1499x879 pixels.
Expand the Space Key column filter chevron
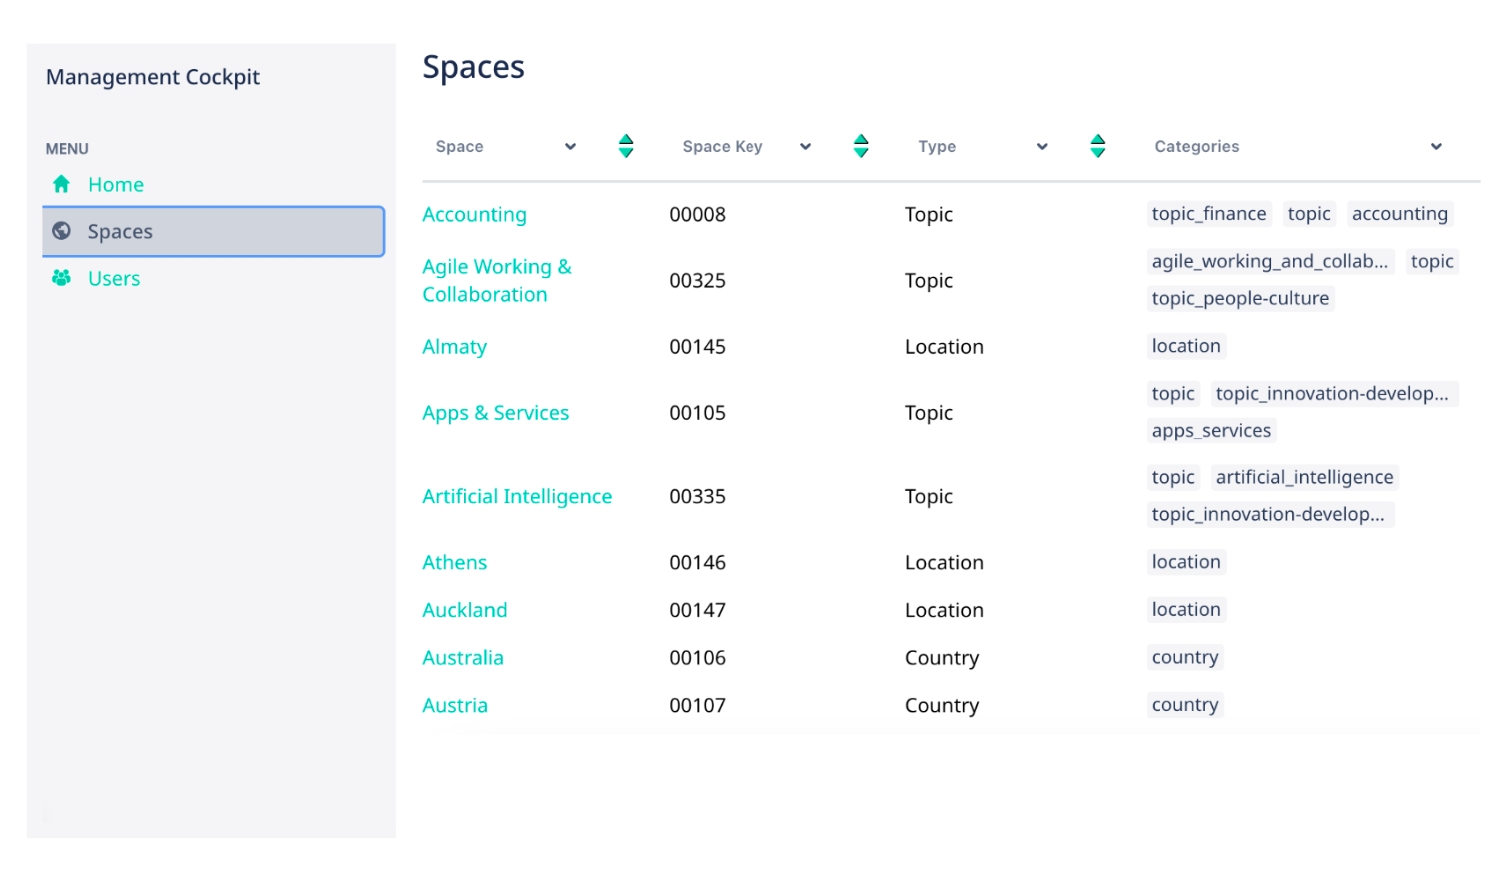(x=805, y=147)
